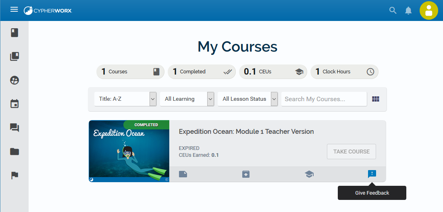Click the Search My Courses field
Viewport: 443px width, 212px height.
click(x=324, y=99)
